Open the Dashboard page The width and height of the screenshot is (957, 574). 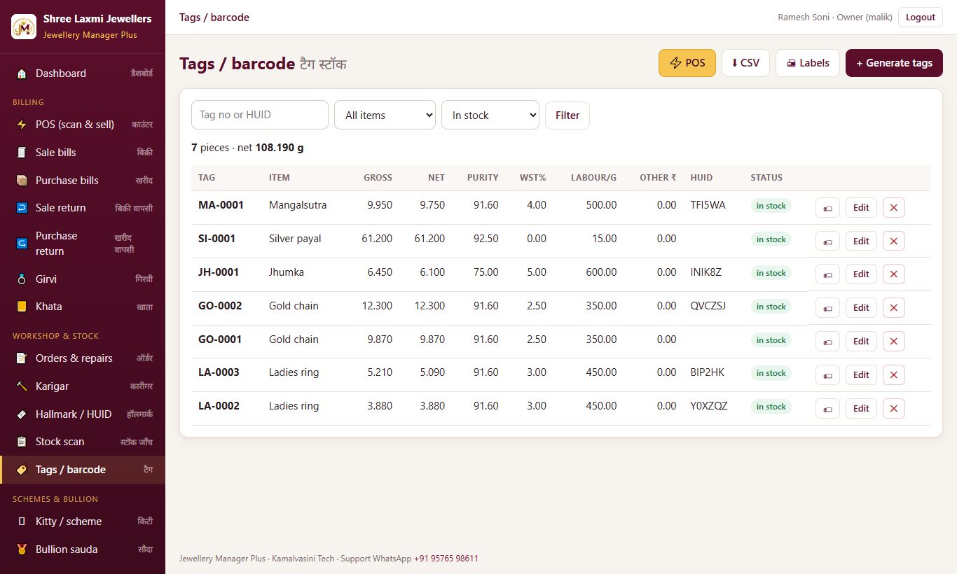83,73
